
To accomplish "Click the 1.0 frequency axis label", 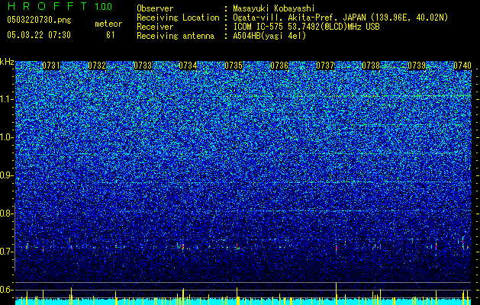I will tap(6, 137).
